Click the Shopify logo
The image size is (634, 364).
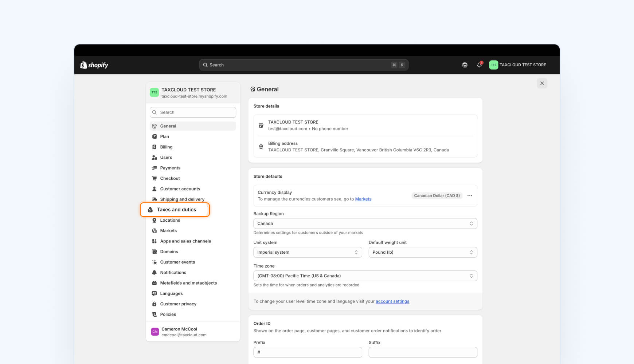coord(94,65)
